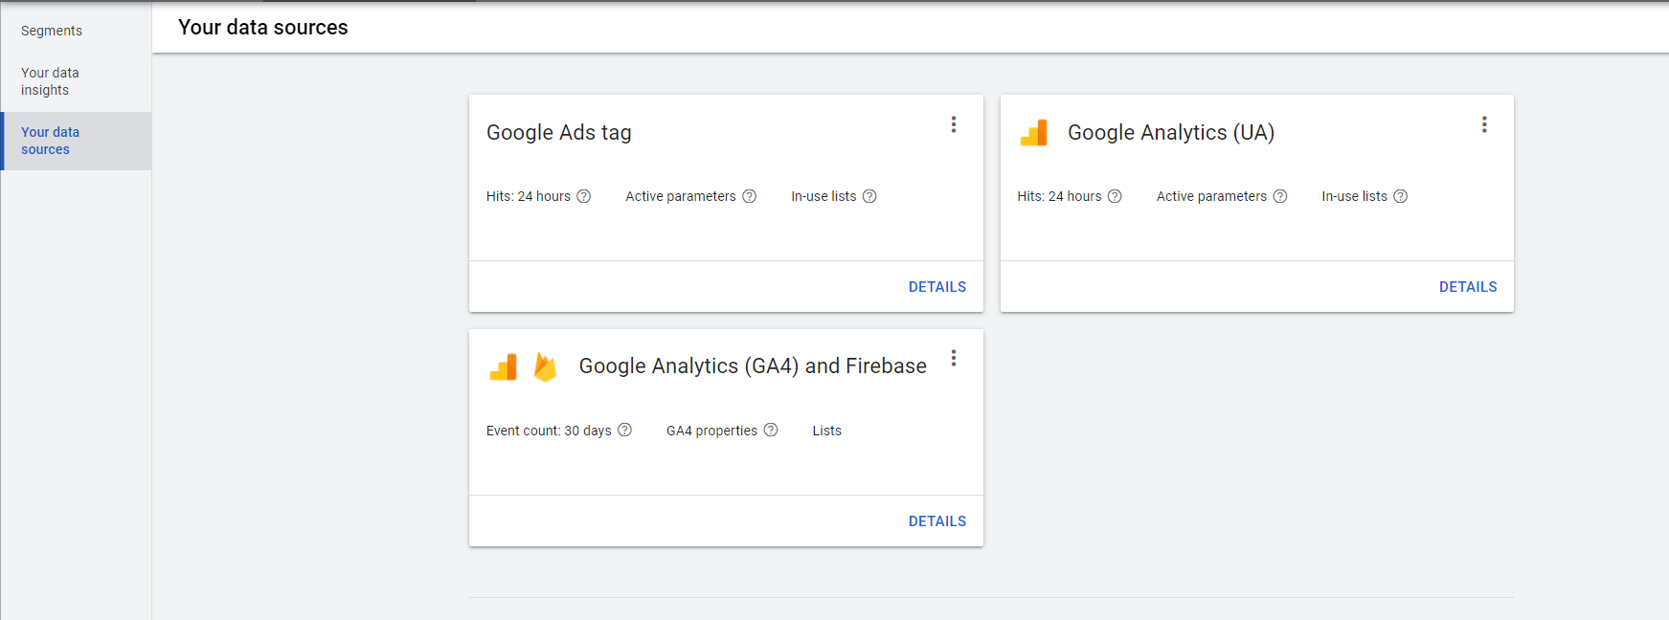Click help icon beside In-use lists in Google Analytics (UA) card

1401,196
